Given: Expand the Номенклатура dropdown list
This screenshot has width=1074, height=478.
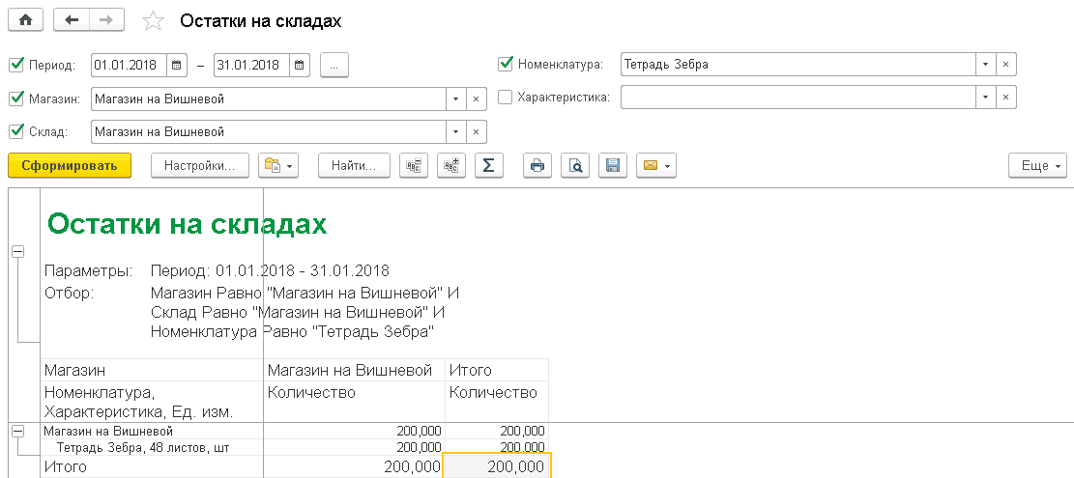Looking at the screenshot, I should pos(984,65).
